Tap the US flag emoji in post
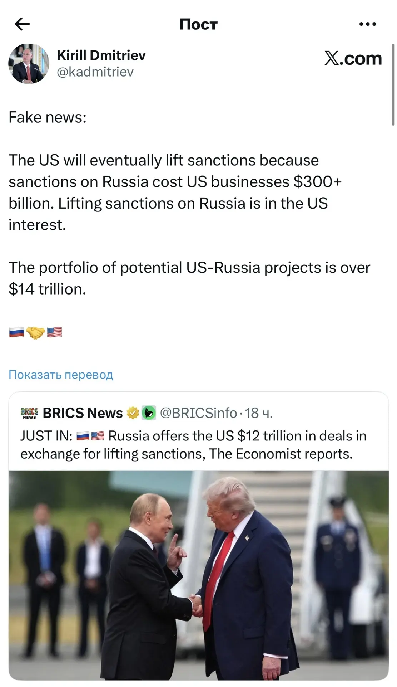The image size is (397, 687). tap(54, 332)
